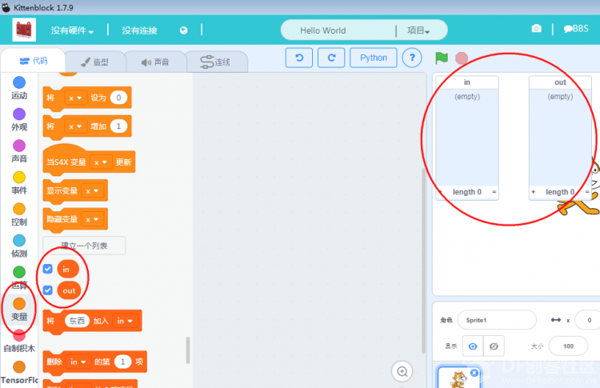Uncheck the 'in' list checkbox
Screen dimensions: 600x388
tap(47, 269)
